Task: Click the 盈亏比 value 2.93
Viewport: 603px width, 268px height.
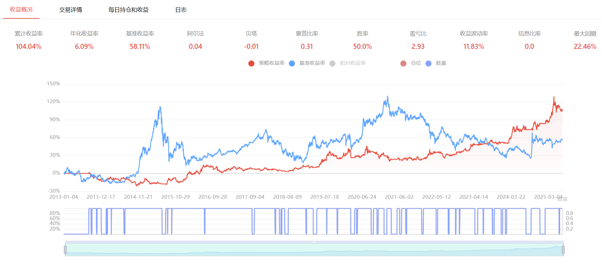Action: pyautogui.click(x=418, y=47)
